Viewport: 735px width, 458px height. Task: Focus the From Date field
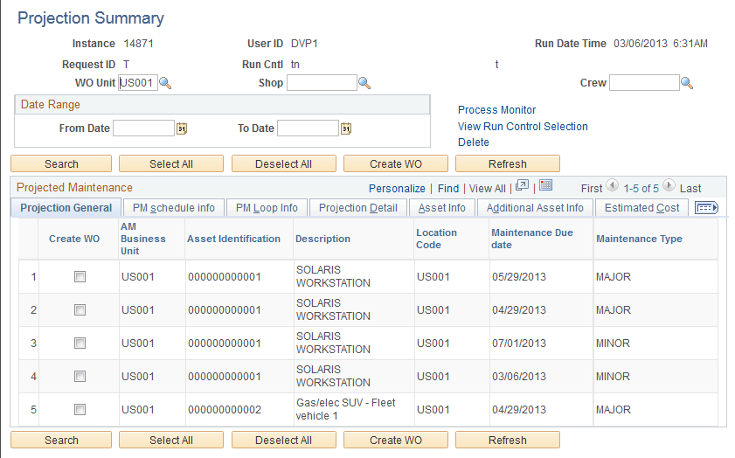pos(143,128)
